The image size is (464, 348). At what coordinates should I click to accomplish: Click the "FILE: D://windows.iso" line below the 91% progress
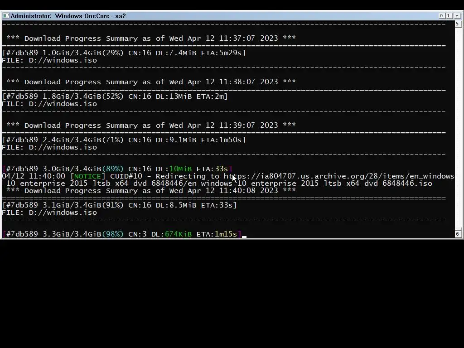[x=49, y=213]
